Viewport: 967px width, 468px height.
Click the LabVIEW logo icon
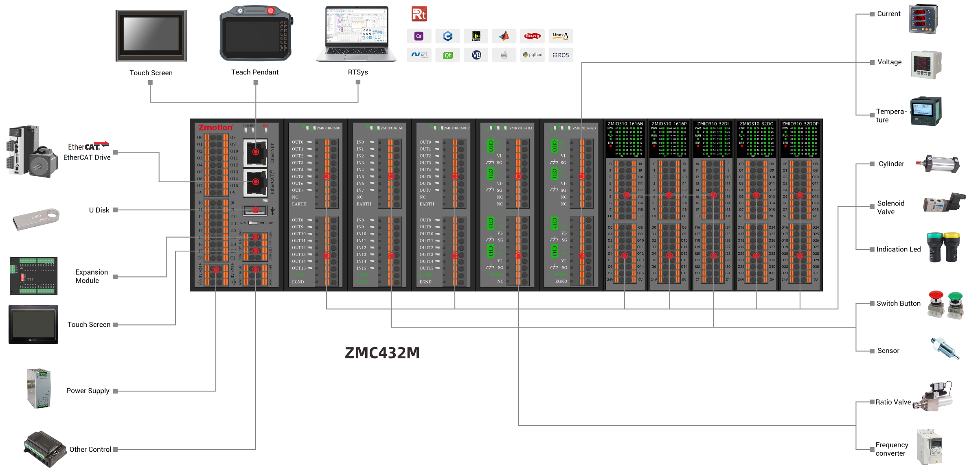476,36
